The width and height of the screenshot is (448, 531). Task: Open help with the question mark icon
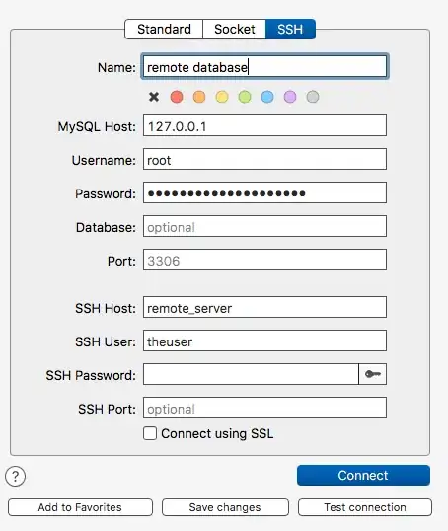(x=15, y=476)
